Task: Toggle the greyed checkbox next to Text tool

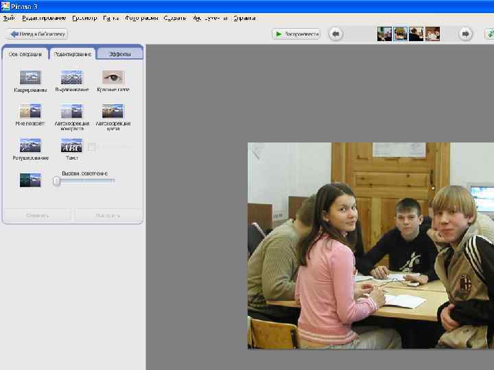Action: tap(91, 147)
